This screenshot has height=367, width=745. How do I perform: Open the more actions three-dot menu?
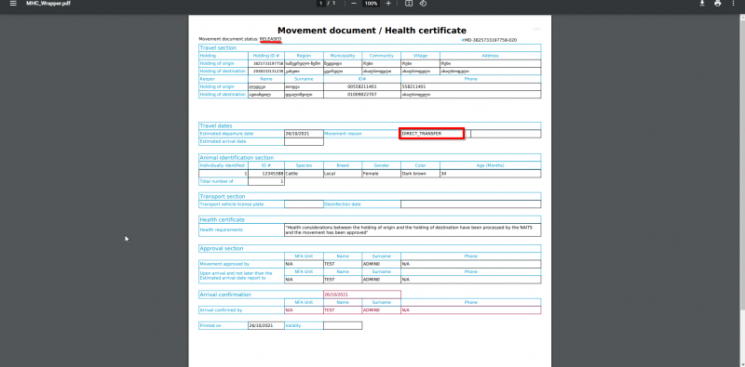click(x=733, y=4)
